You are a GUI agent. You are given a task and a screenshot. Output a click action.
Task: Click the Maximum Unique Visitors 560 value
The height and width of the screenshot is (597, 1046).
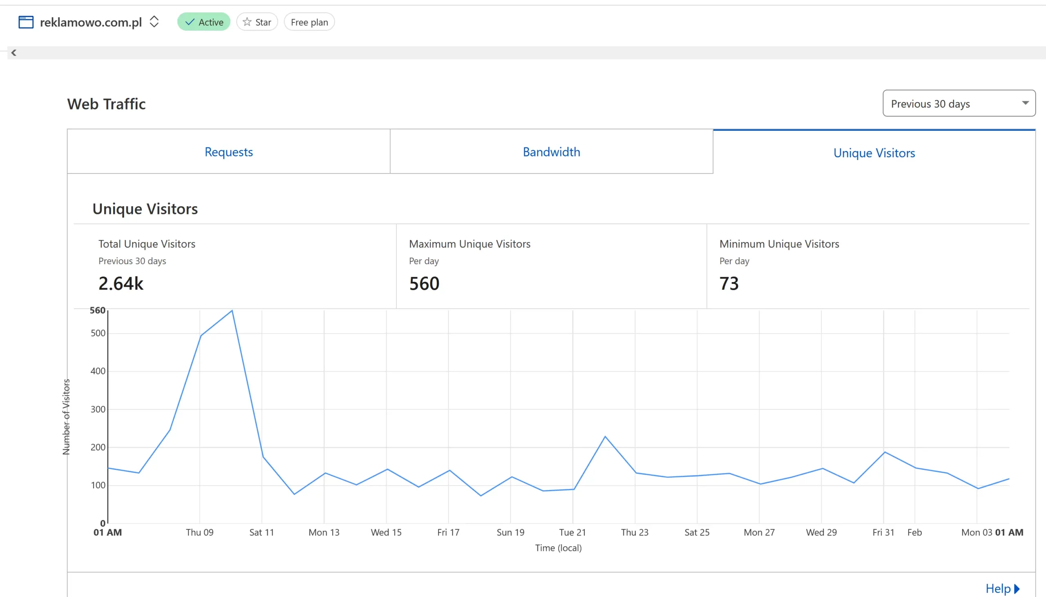click(424, 283)
